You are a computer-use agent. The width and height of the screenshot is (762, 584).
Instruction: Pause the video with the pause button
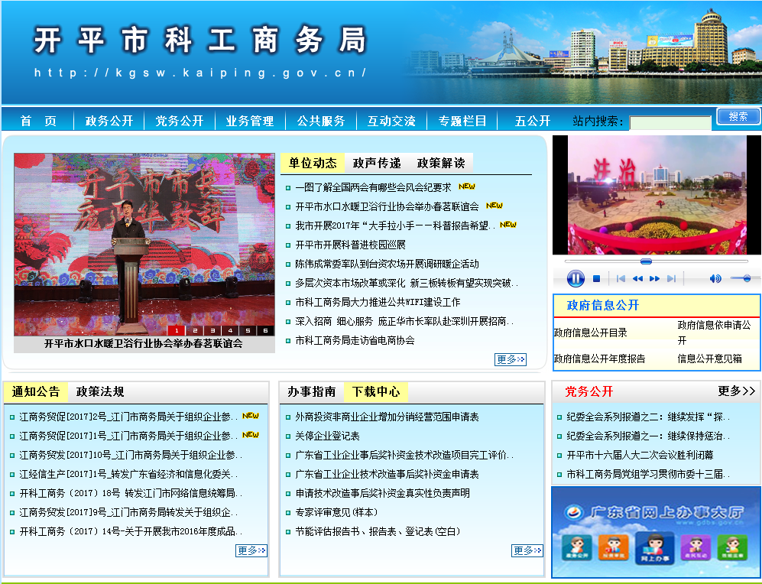(576, 278)
